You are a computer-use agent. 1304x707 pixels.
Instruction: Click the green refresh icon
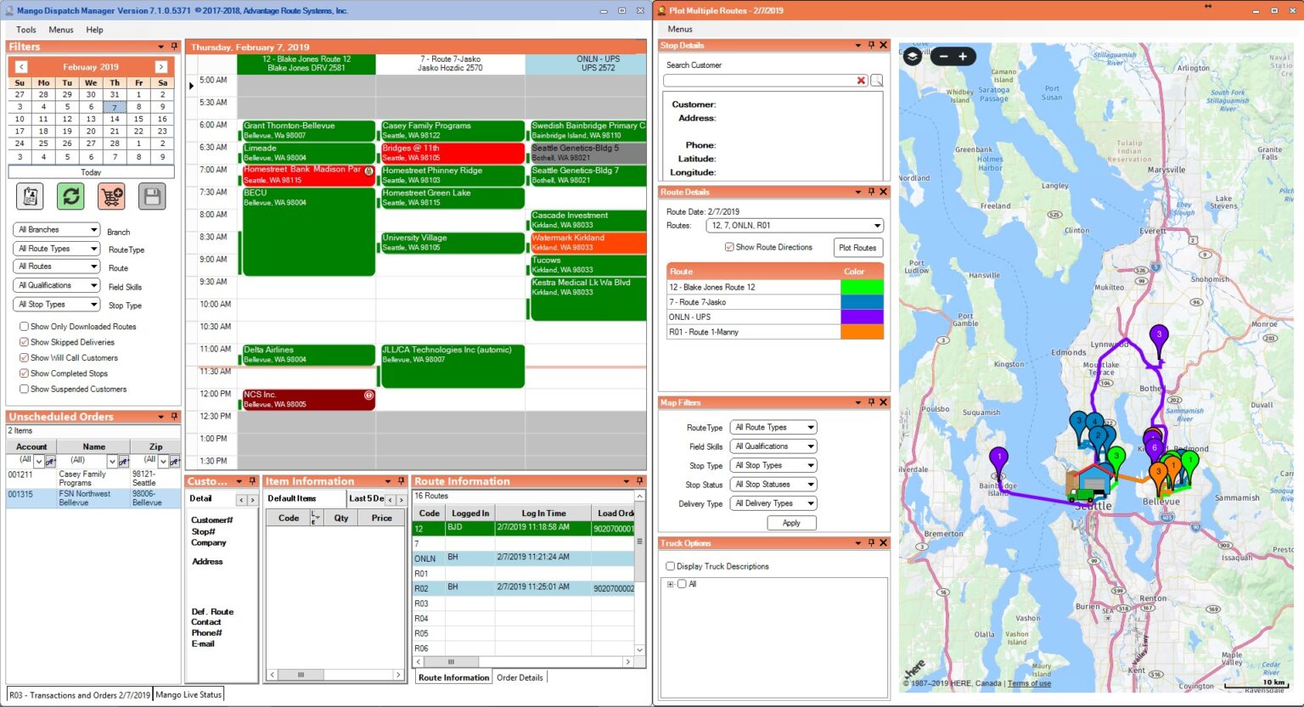[70, 197]
